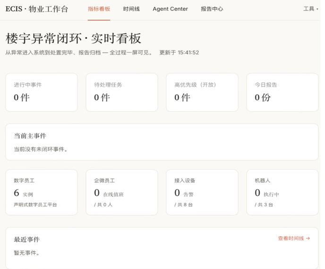This screenshot has height=269, width=325.
Task: Open the 机器人 执行中 card
Action: click(282, 193)
